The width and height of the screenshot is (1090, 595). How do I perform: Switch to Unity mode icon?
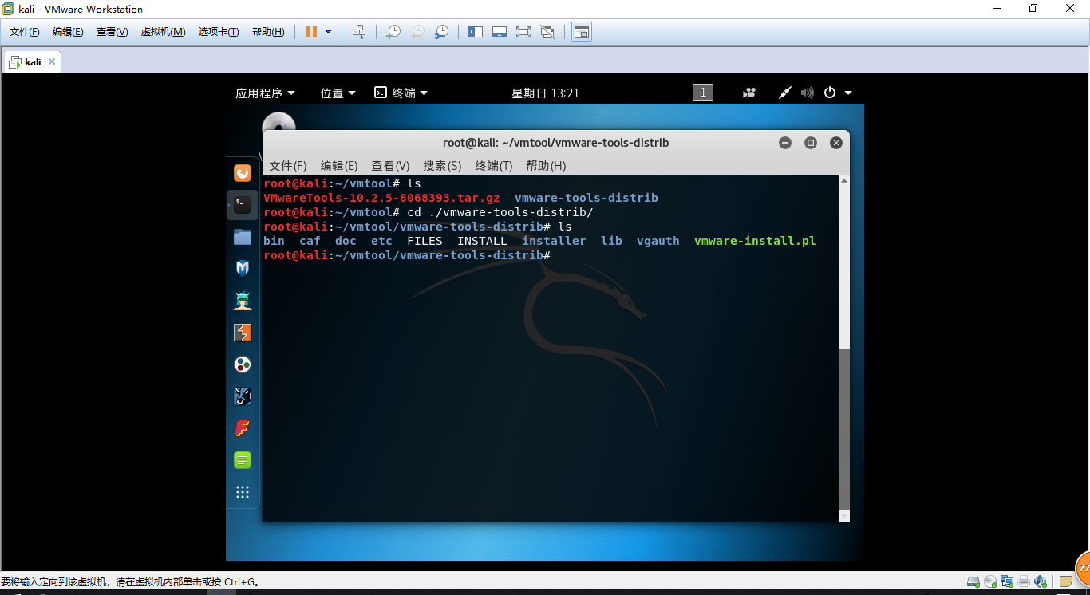coord(547,32)
